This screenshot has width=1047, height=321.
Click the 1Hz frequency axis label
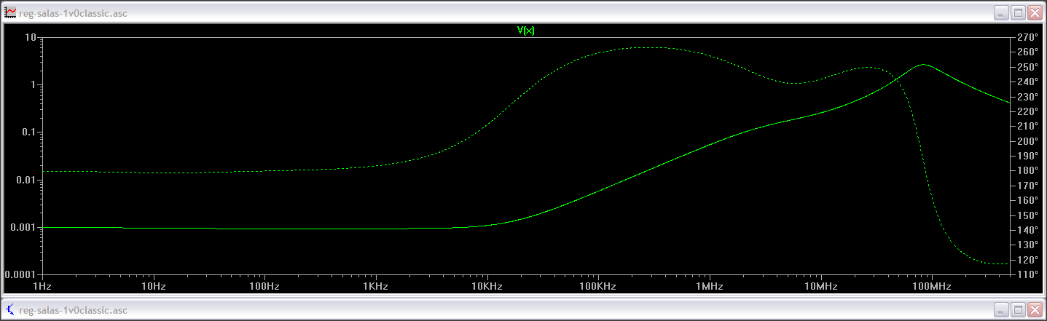pos(42,288)
